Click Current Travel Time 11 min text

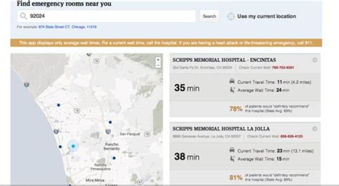tap(274, 82)
